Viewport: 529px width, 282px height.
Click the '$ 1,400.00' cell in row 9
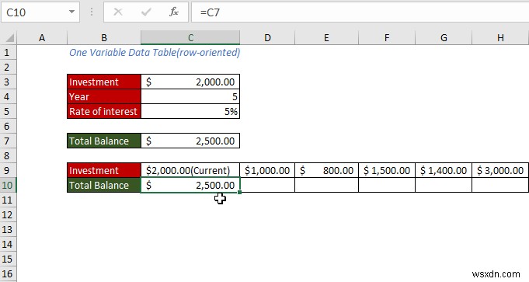coord(444,170)
